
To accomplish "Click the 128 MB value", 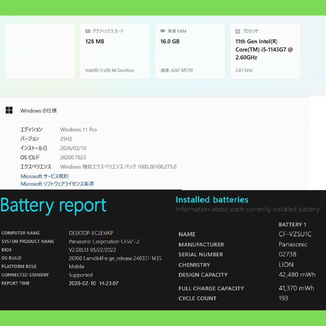I will tap(94, 41).
